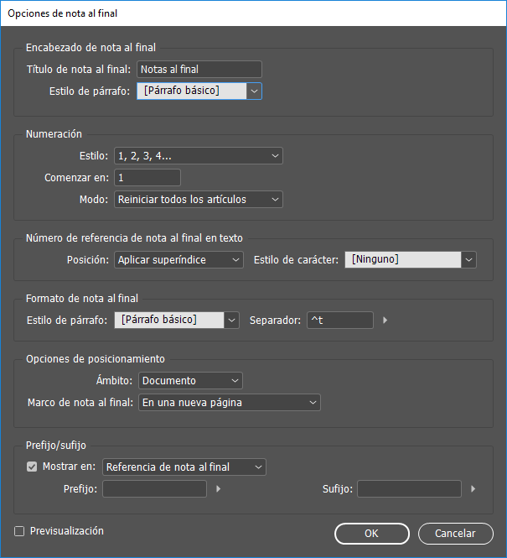Enable the Previsualización checkbox
Viewport: 507px width, 558px height.
click(x=19, y=531)
